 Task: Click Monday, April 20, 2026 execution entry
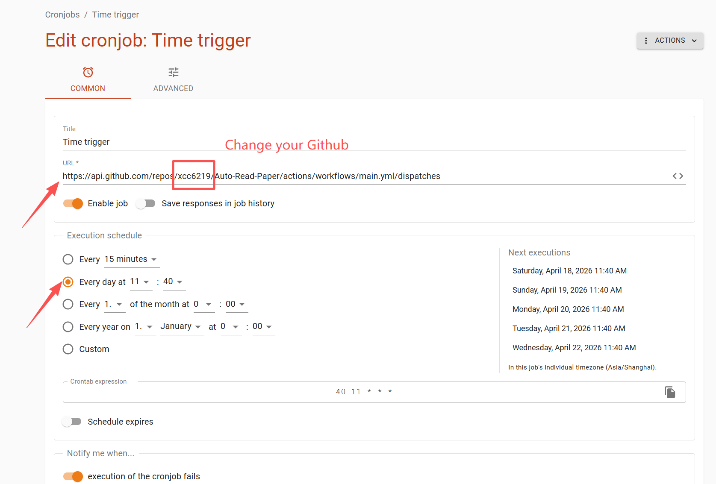click(x=568, y=309)
